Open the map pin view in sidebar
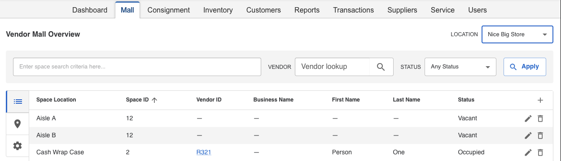The height and width of the screenshot is (161, 561). [18, 124]
